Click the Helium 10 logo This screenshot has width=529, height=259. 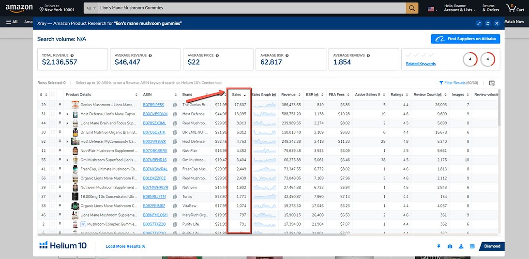point(63,245)
